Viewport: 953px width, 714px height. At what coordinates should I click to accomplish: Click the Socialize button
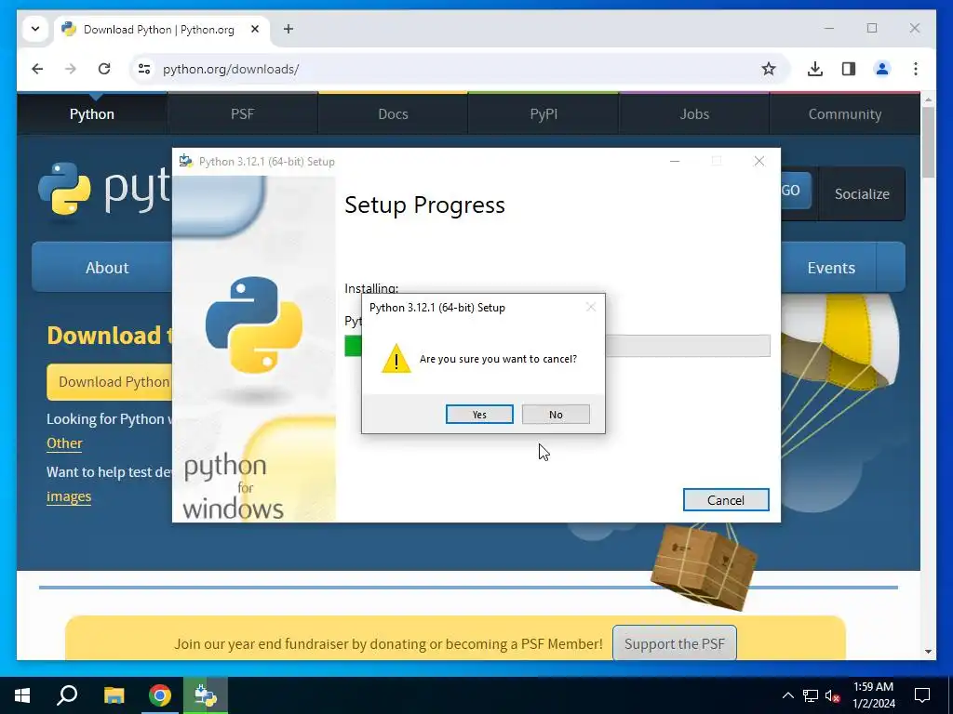pyautogui.click(x=861, y=193)
